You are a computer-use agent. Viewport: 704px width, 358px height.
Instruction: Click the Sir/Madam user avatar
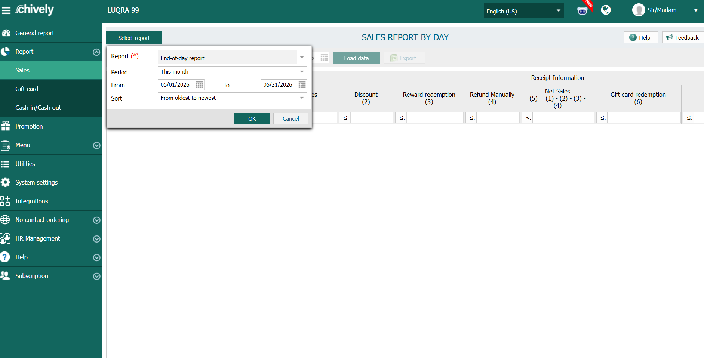639,10
